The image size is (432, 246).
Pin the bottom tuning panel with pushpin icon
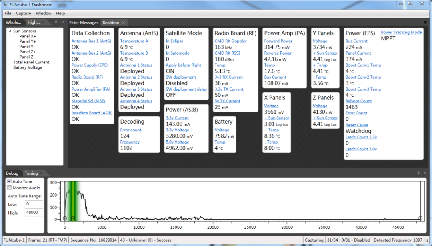point(418,173)
